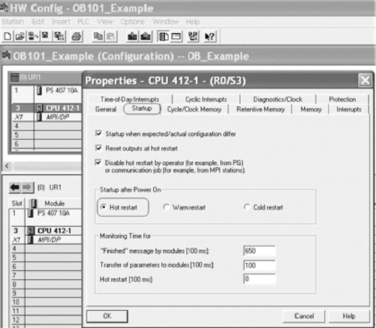Click the HW Config application title icon
Image resolution: width=376 pixels, height=328 pixels.
click(4, 8)
